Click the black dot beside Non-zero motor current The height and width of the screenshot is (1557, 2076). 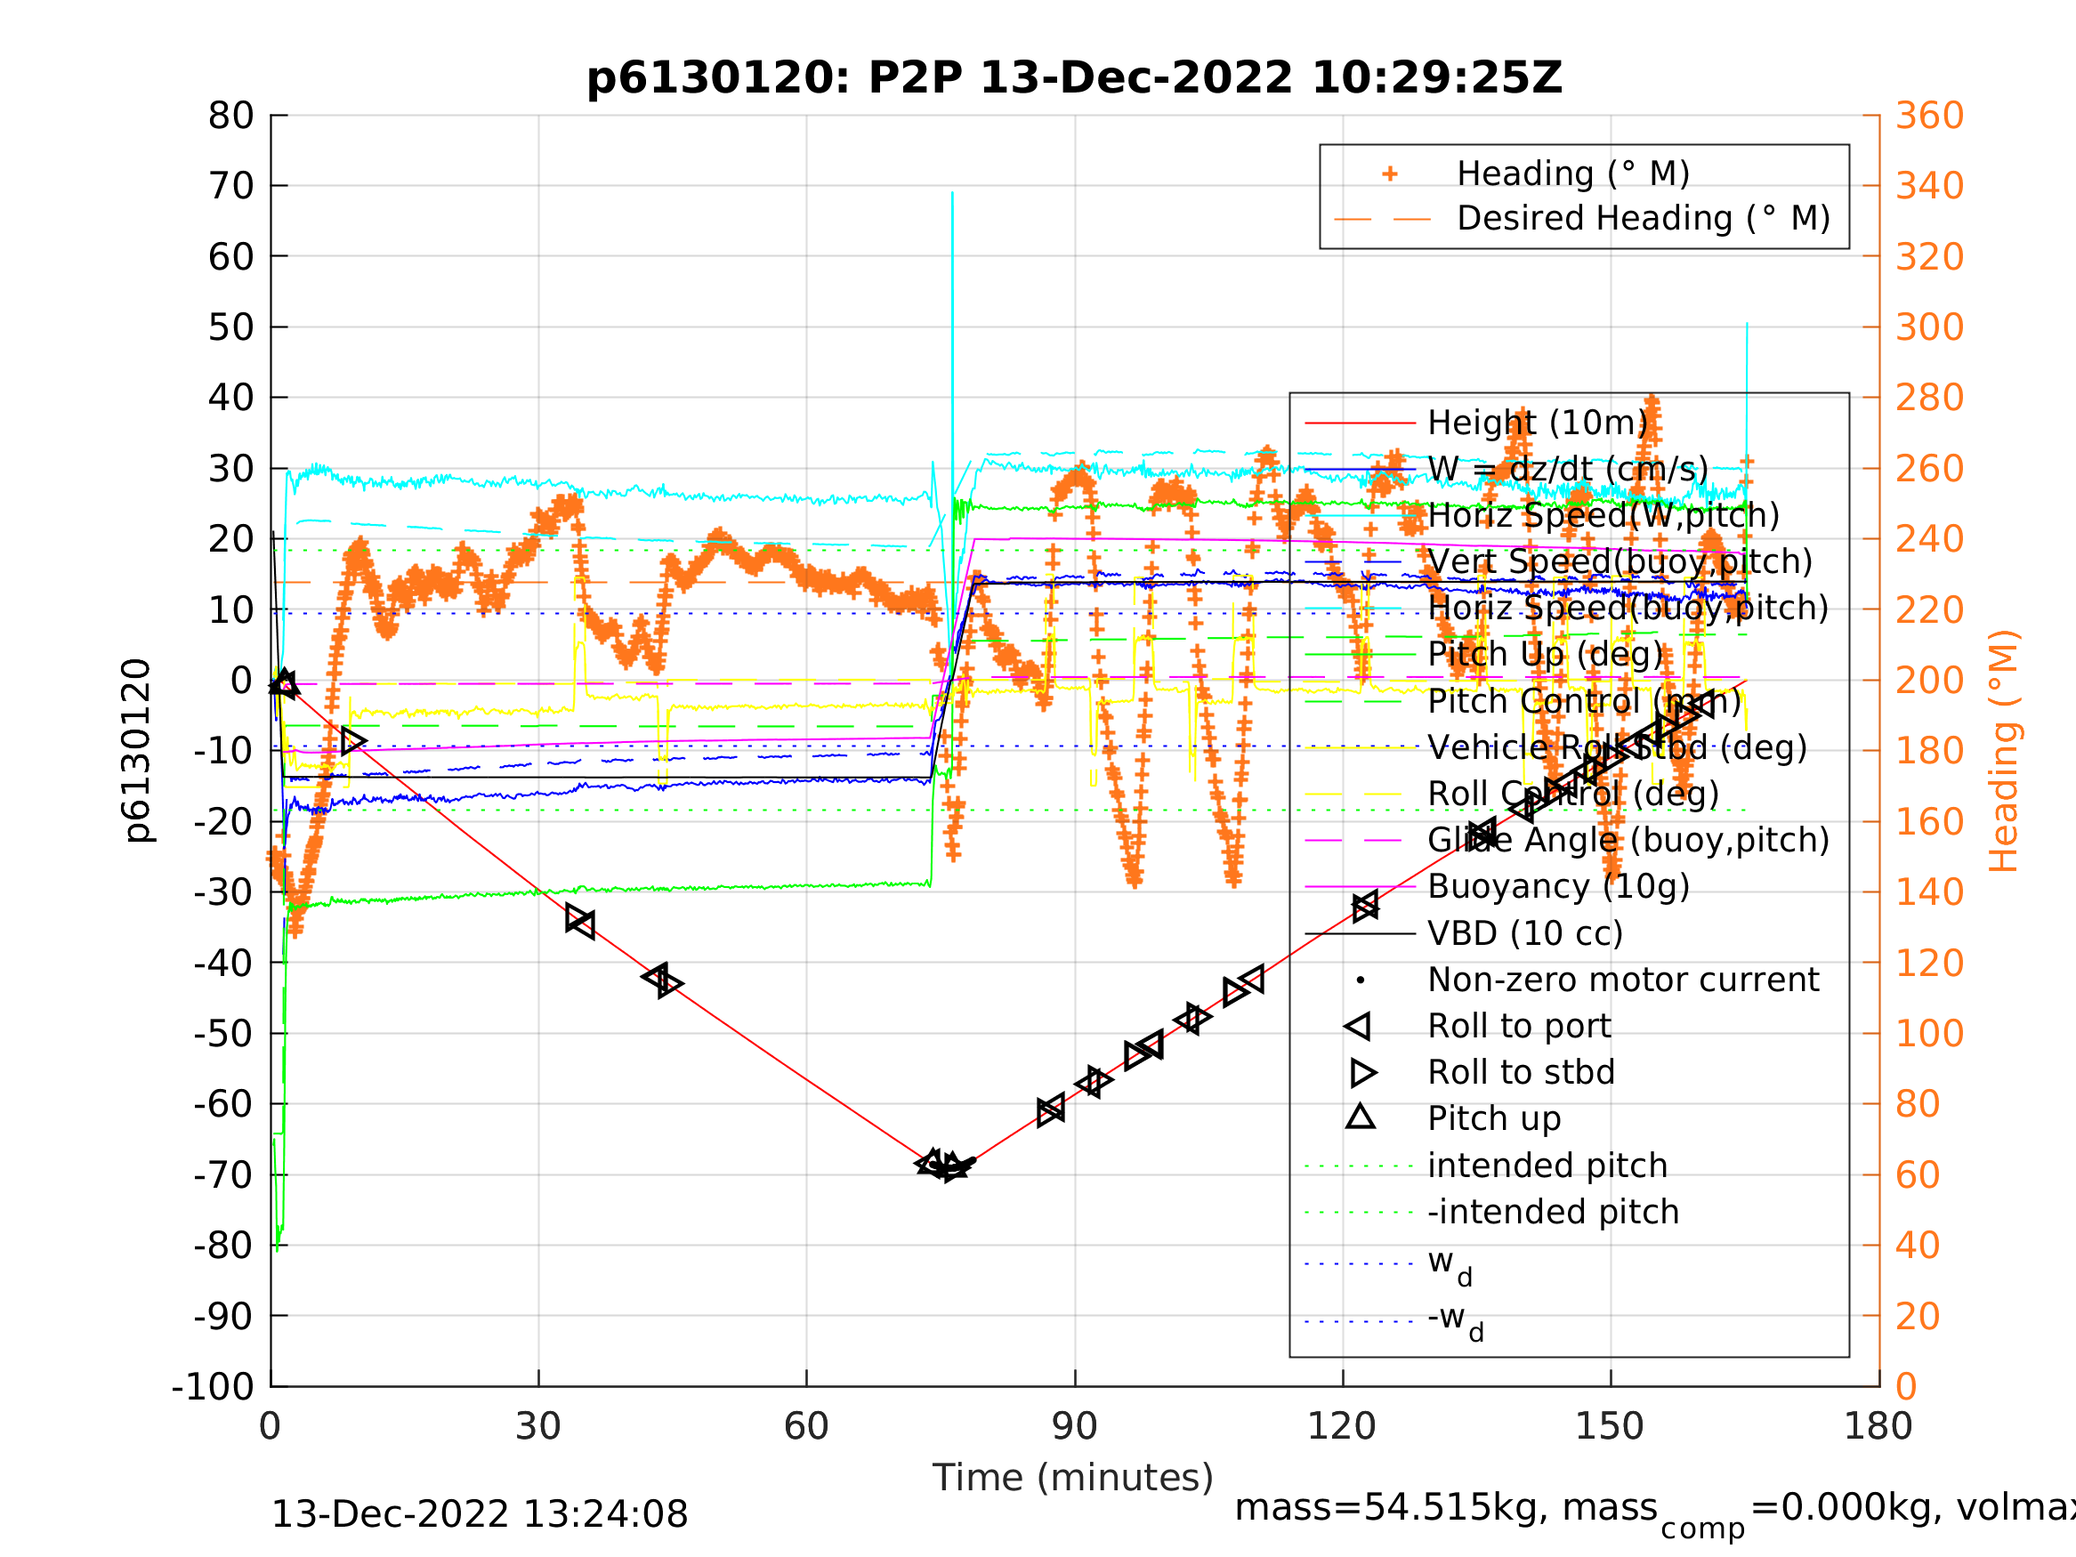coord(1361,980)
